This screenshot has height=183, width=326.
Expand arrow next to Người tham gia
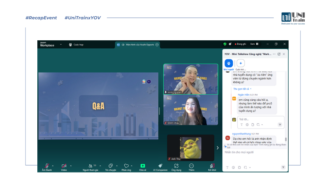click(x=100, y=166)
